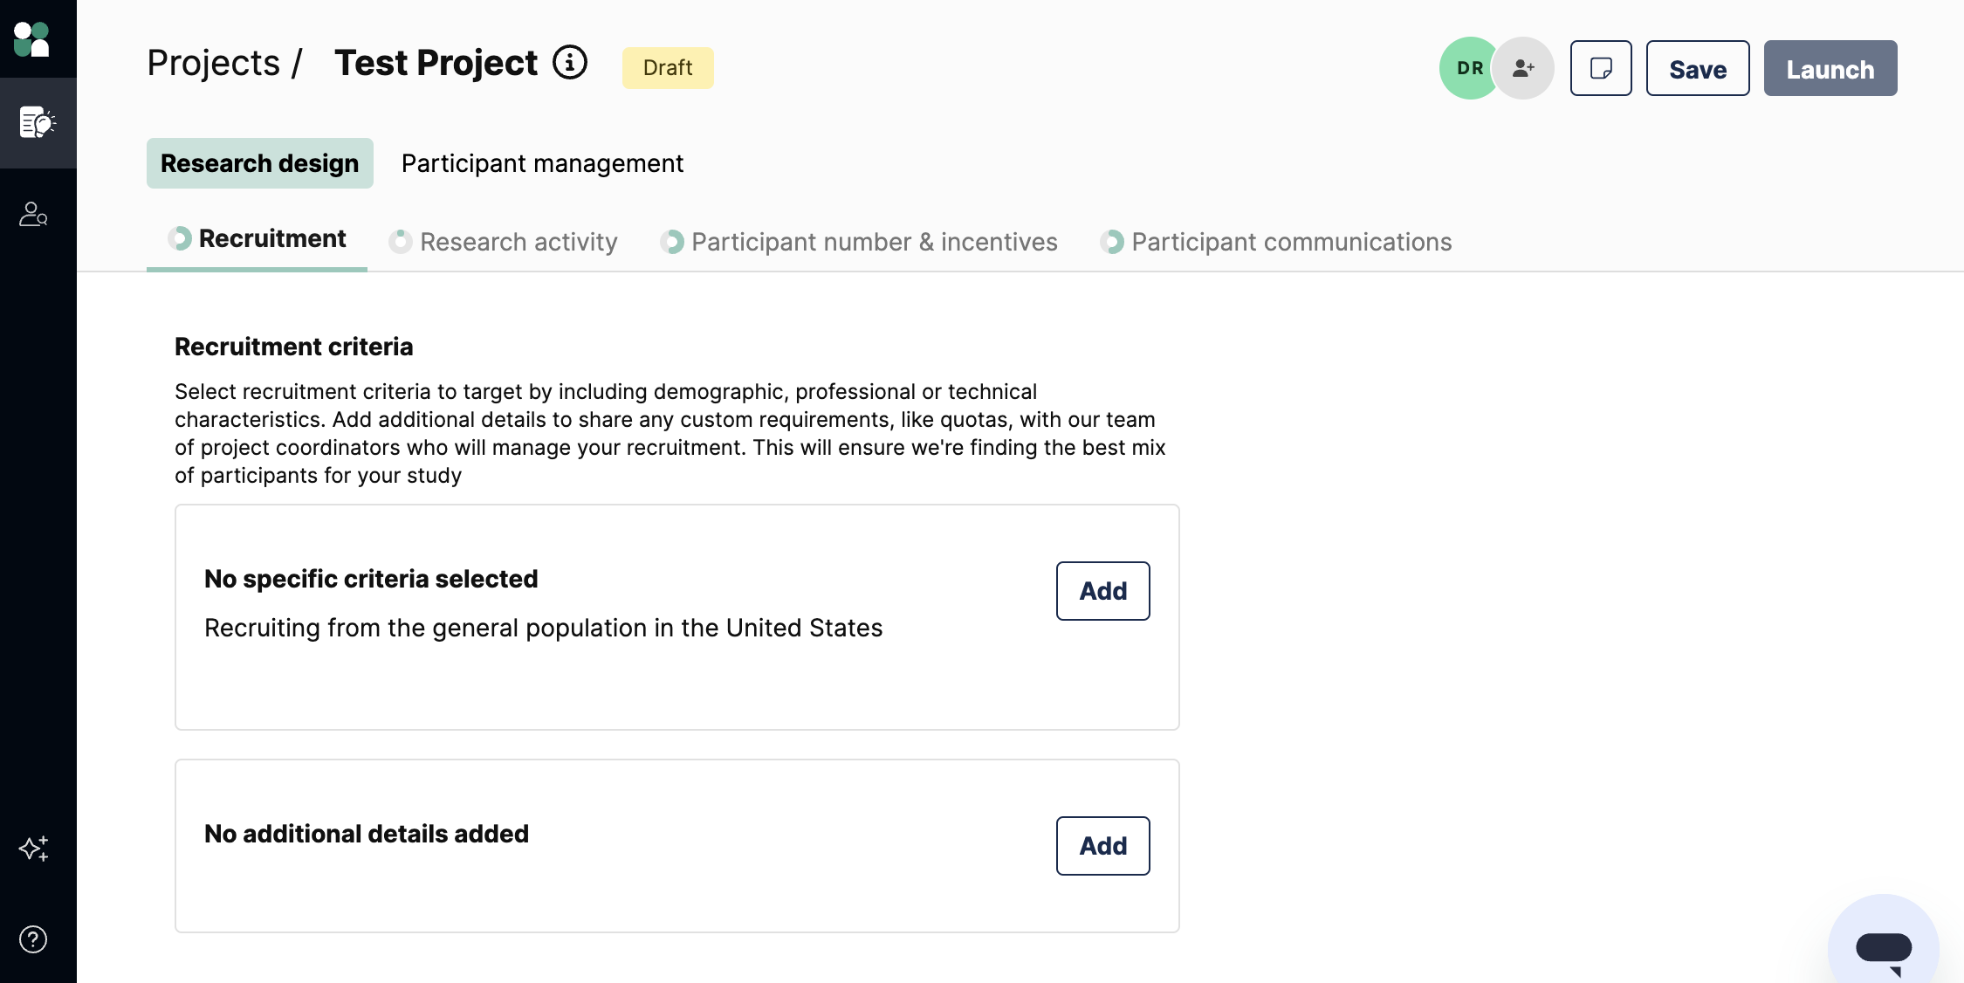Click the info icon beside Test Project
Viewport: 1964px width, 983px height.
[x=570, y=63]
